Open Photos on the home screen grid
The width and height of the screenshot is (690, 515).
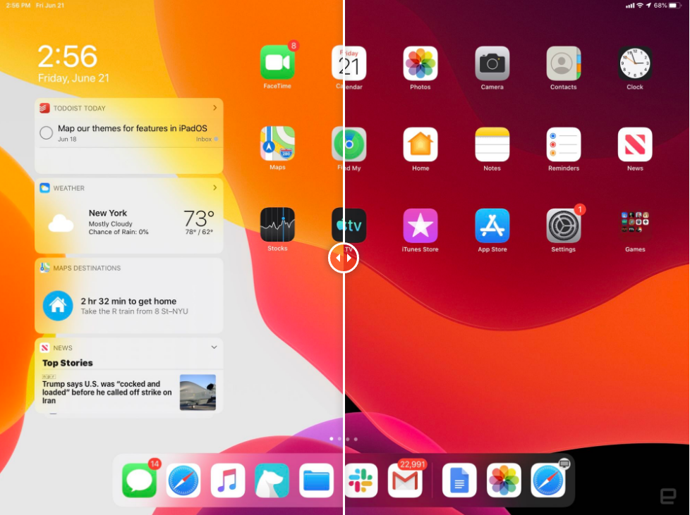(420, 63)
